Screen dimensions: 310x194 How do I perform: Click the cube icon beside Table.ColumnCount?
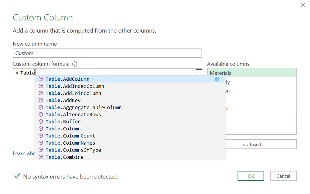(41, 136)
